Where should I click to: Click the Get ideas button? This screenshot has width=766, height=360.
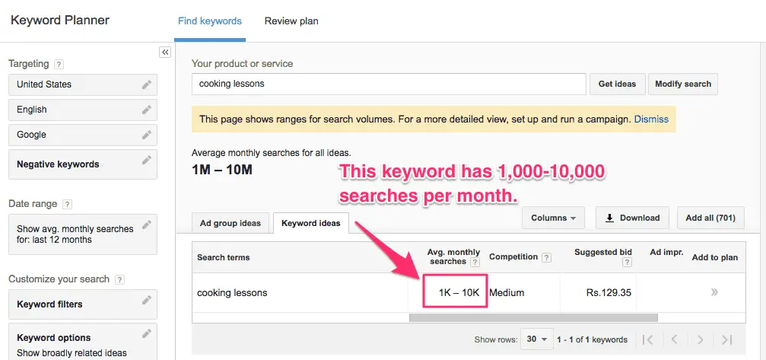click(618, 84)
